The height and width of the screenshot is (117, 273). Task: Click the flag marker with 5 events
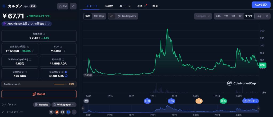[171, 101]
